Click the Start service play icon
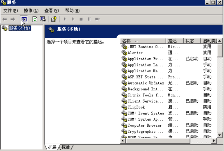The image size is (224, 151). point(65,19)
